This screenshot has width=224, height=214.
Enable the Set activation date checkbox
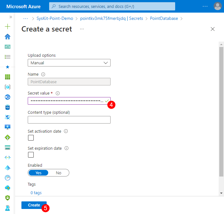pos(31,138)
